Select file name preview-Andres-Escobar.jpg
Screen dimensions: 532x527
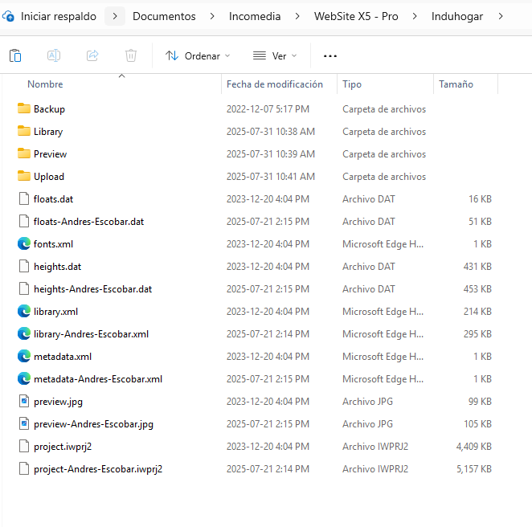tap(93, 424)
